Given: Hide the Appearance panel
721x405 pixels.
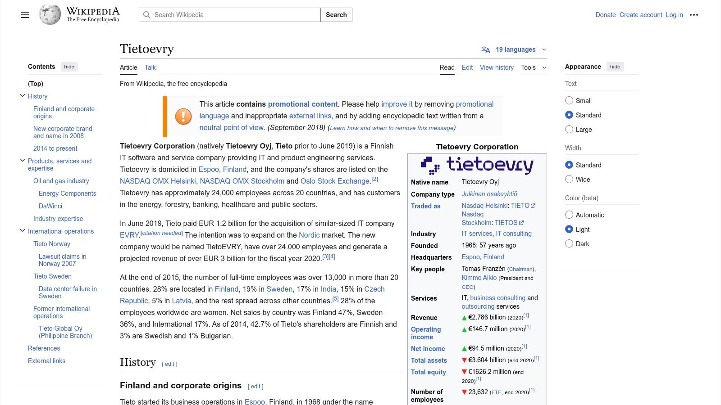Looking at the screenshot, I should tap(615, 67).
